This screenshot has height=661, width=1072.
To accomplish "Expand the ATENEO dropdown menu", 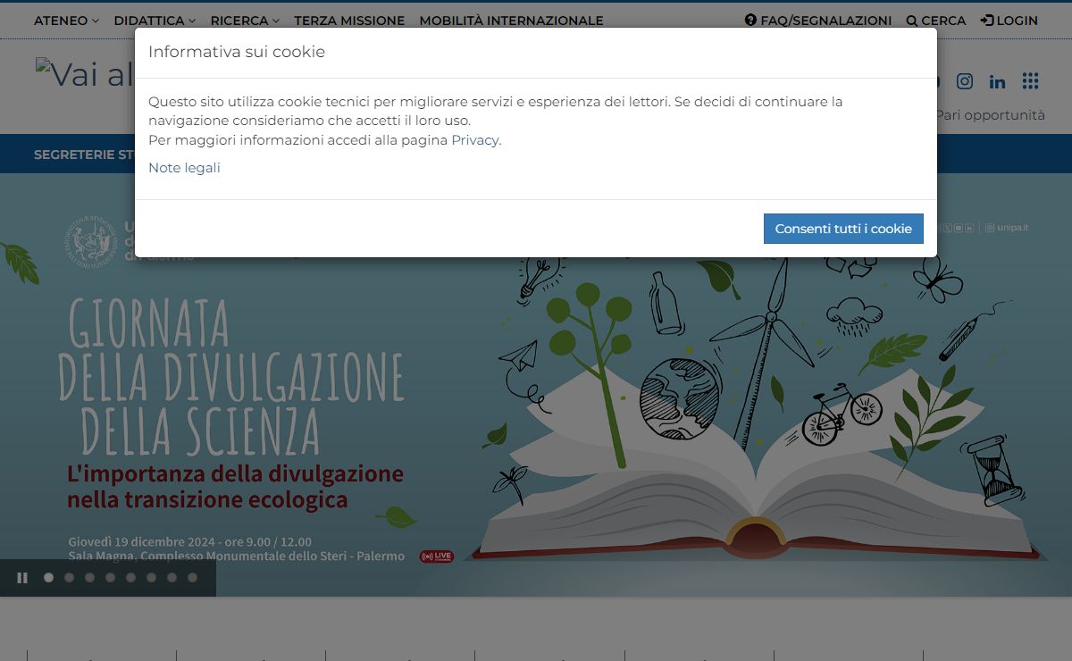I will (66, 21).
